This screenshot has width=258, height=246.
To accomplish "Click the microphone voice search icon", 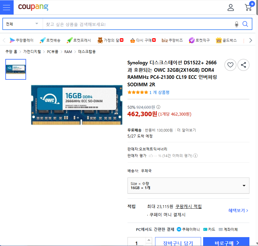I will click(x=236, y=24).
